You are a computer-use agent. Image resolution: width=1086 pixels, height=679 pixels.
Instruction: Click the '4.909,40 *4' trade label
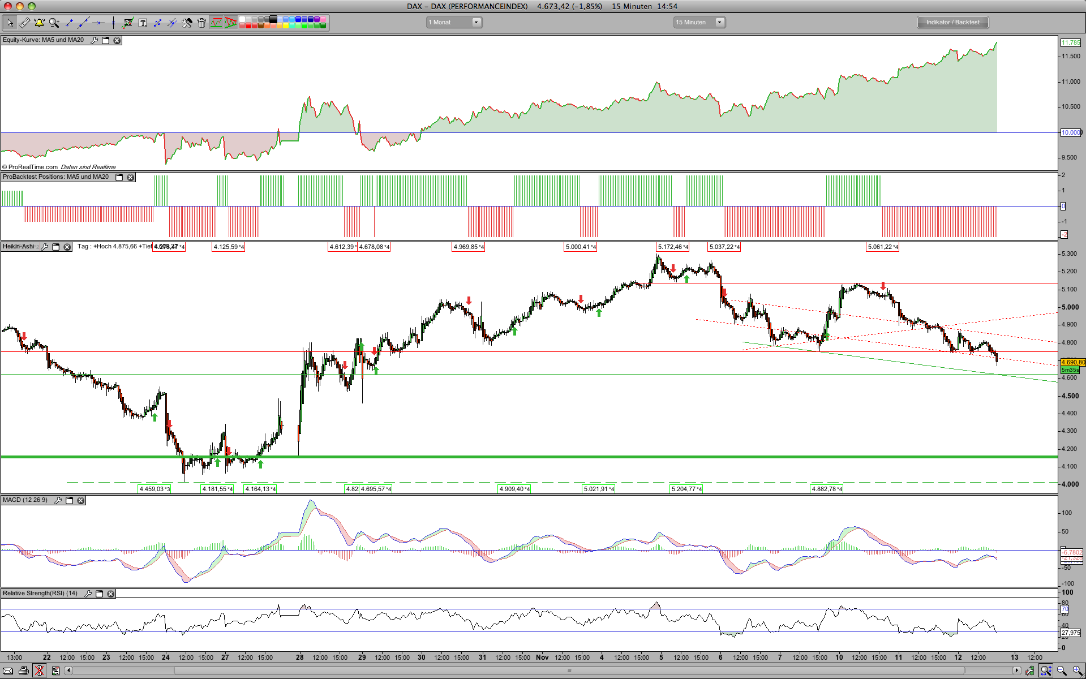[514, 489]
